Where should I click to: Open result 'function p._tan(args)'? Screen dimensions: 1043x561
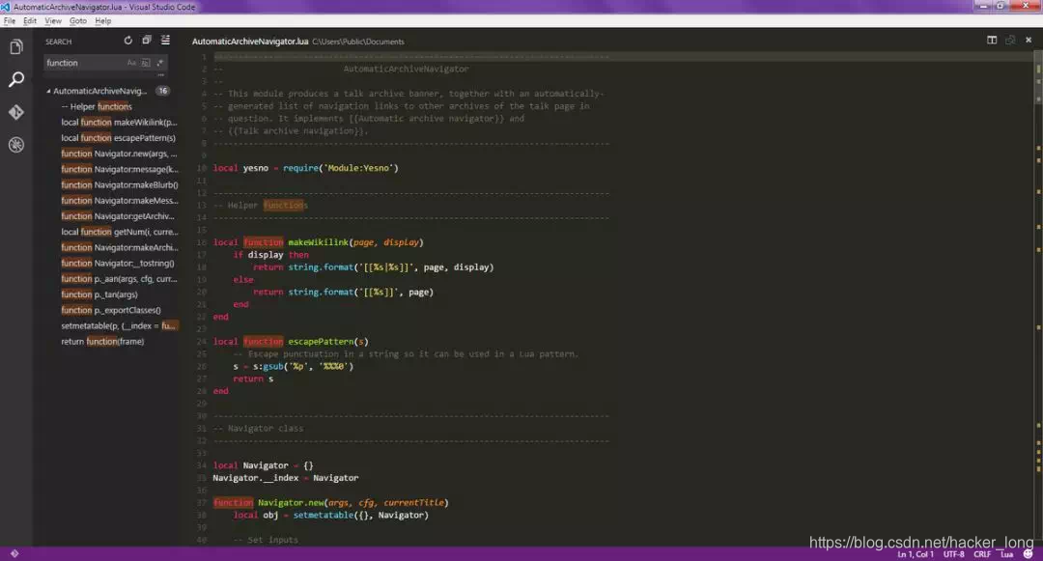click(99, 295)
